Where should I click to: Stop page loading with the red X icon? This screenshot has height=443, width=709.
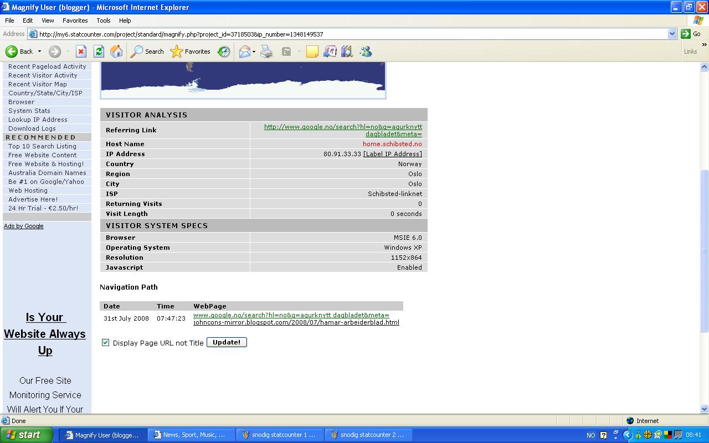81,51
